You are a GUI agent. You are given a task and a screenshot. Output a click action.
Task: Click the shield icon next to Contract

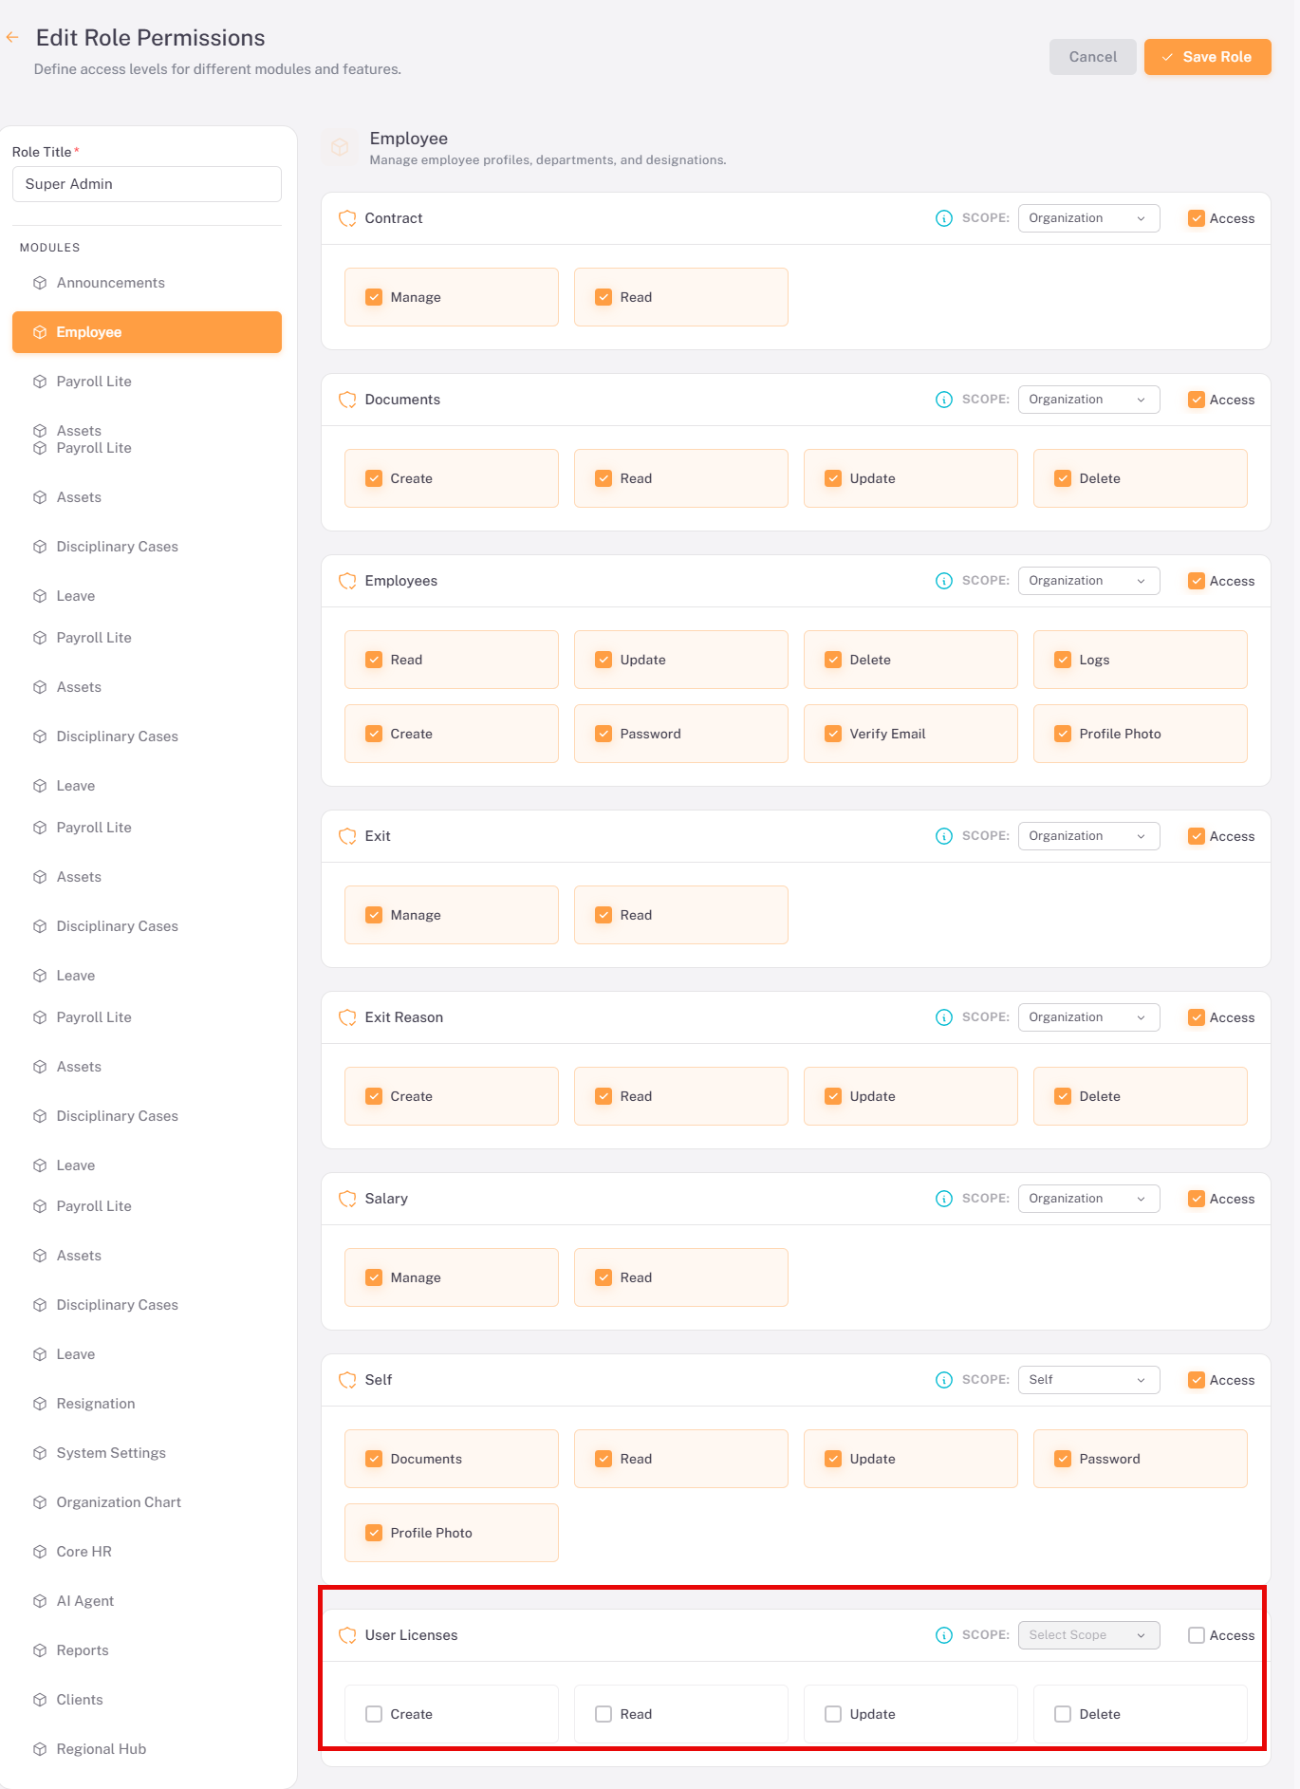pyautogui.click(x=347, y=218)
